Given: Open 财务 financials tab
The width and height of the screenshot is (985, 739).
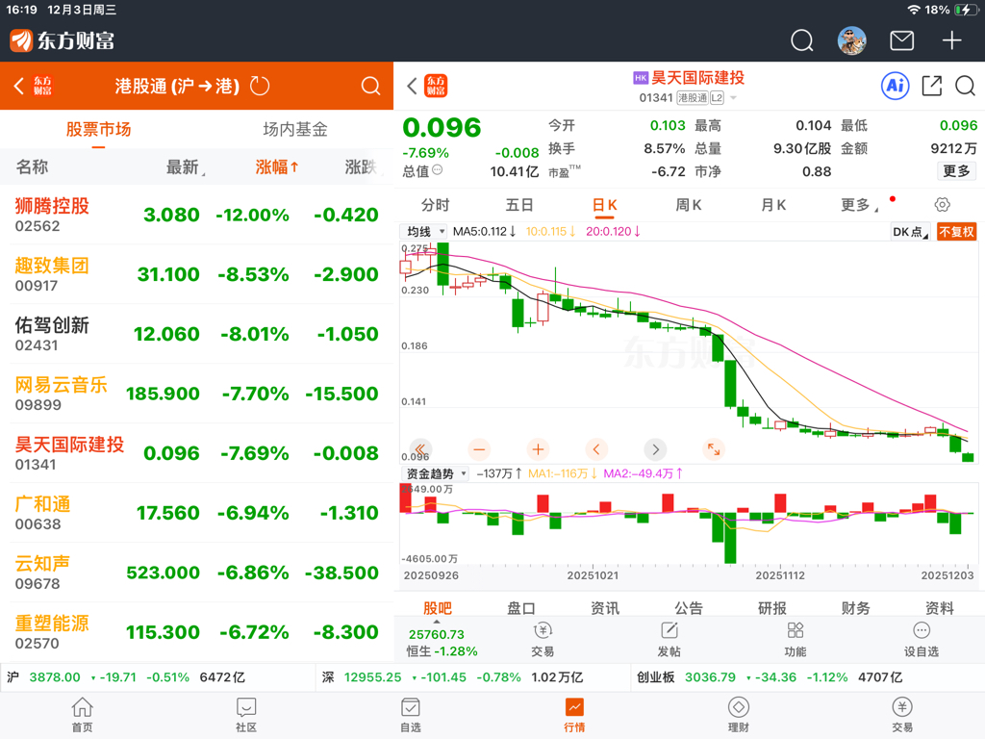Looking at the screenshot, I should (855, 608).
